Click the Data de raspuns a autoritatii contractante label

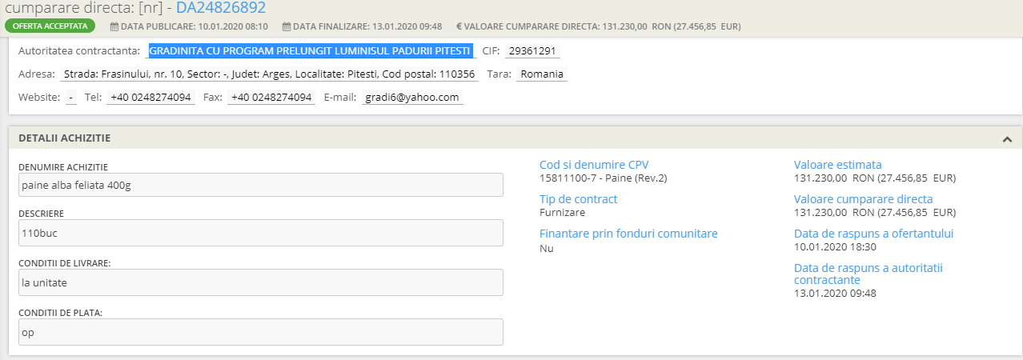tap(869, 274)
